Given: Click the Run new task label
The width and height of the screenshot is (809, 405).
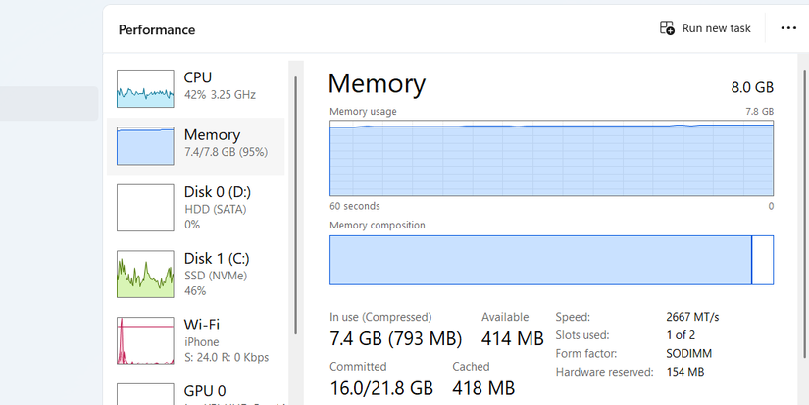Looking at the screenshot, I should [x=716, y=28].
